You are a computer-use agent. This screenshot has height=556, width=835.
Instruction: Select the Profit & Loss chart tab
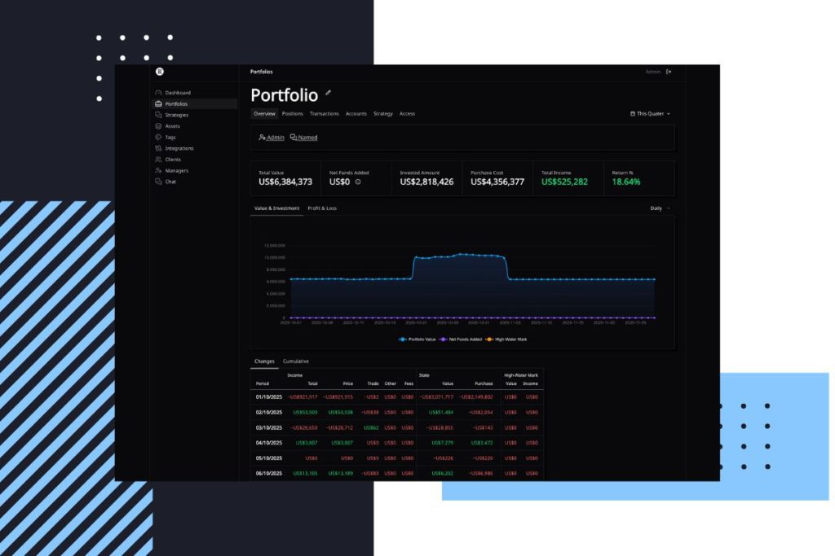pyautogui.click(x=321, y=208)
